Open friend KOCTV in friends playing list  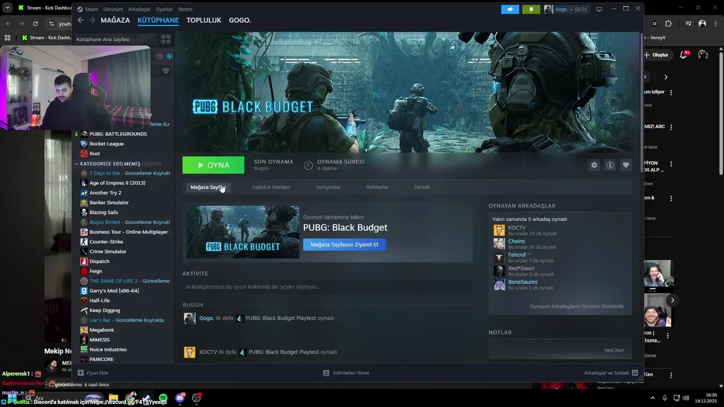point(517,228)
